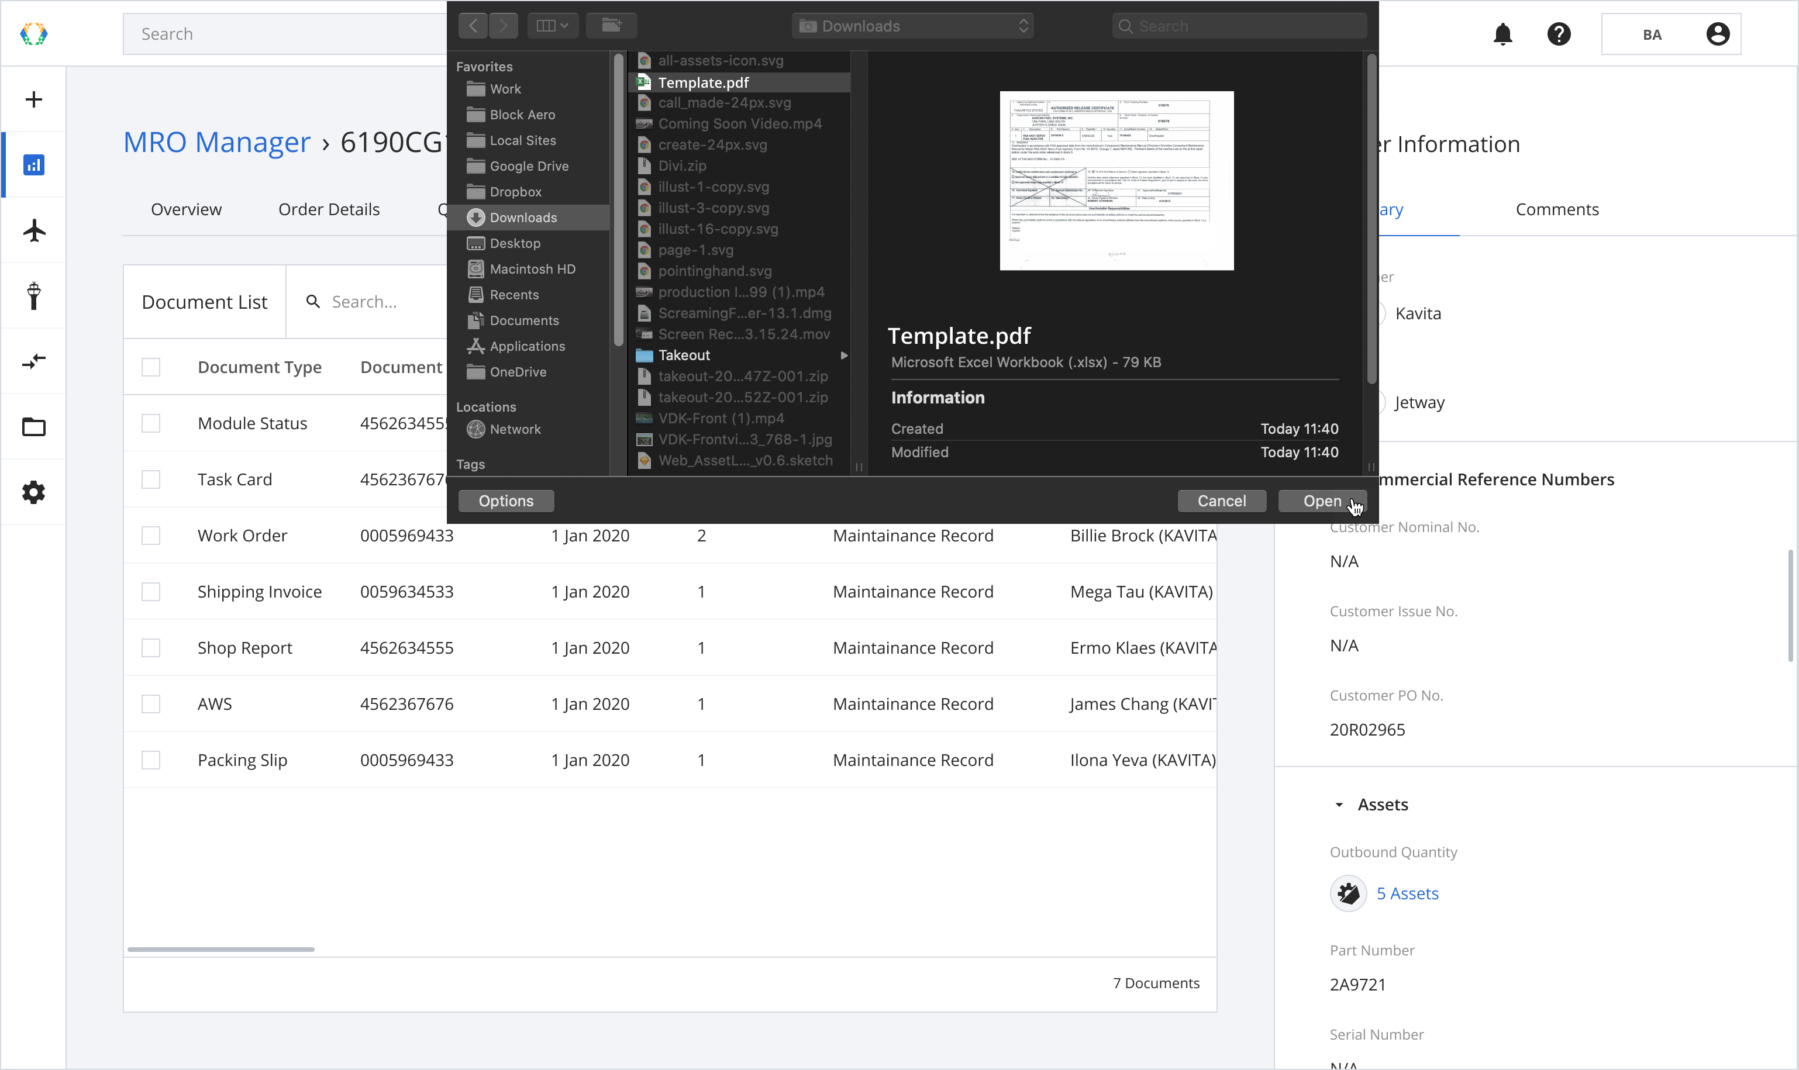Open the help question mark icon
This screenshot has width=1799, height=1070.
(1559, 34)
